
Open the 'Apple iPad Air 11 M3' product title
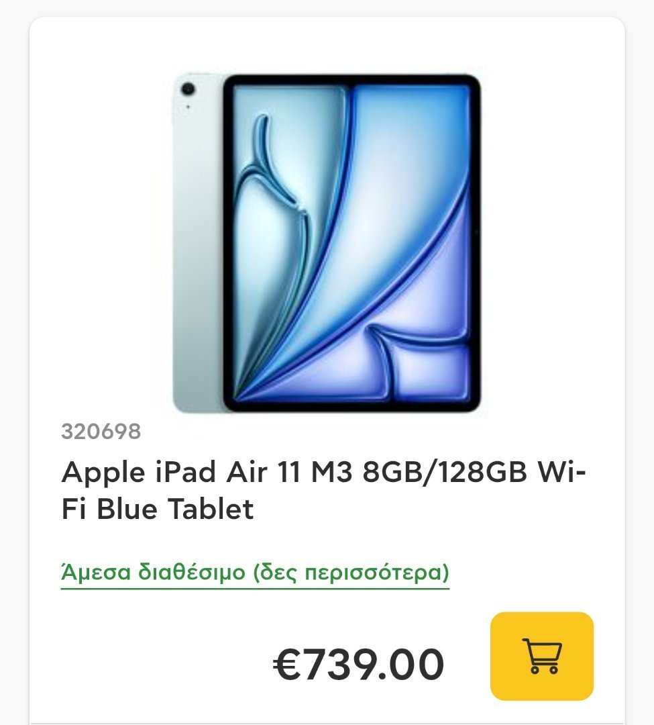point(323,490)
